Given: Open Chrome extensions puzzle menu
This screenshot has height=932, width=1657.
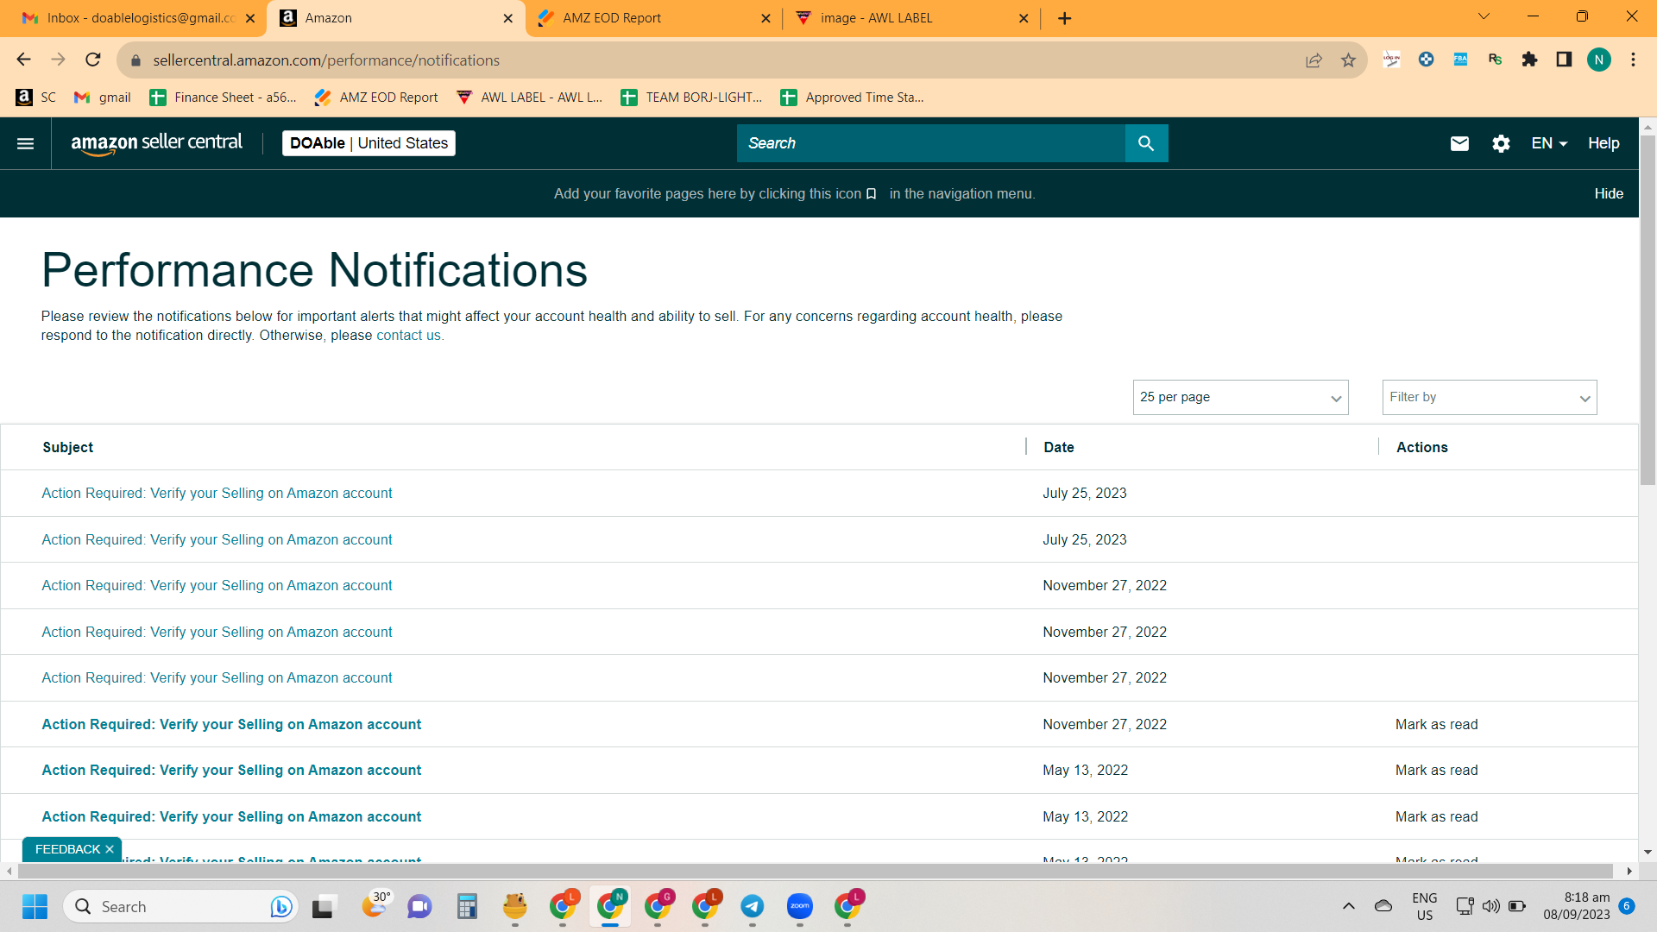Looking at the screenshot, I should (1529, 60).
